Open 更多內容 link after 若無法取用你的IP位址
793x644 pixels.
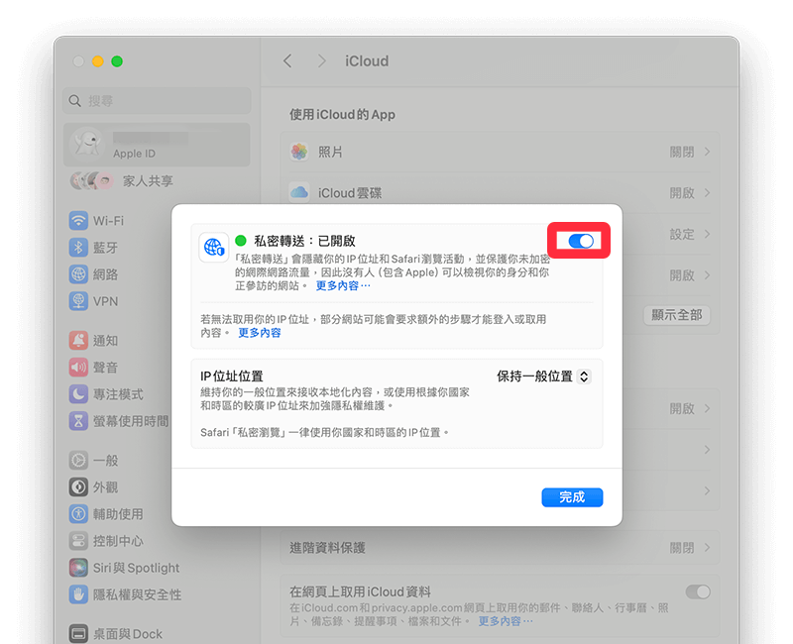260,333
